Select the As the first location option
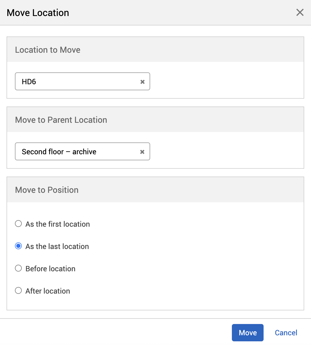The width and height of the screenshot is (311, 345). point(18,224)
